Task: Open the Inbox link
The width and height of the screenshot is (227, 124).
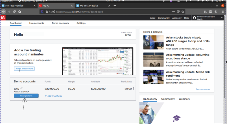Action: pyautogui.click(x=152, y=18)
